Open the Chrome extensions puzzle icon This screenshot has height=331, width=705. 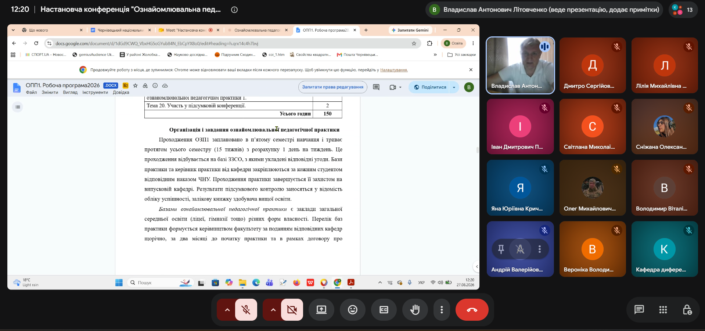(x=430, y=43)
